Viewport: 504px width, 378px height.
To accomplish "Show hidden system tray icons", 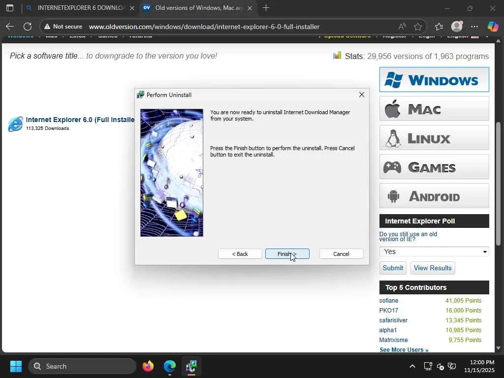I will tap(412, 366).
